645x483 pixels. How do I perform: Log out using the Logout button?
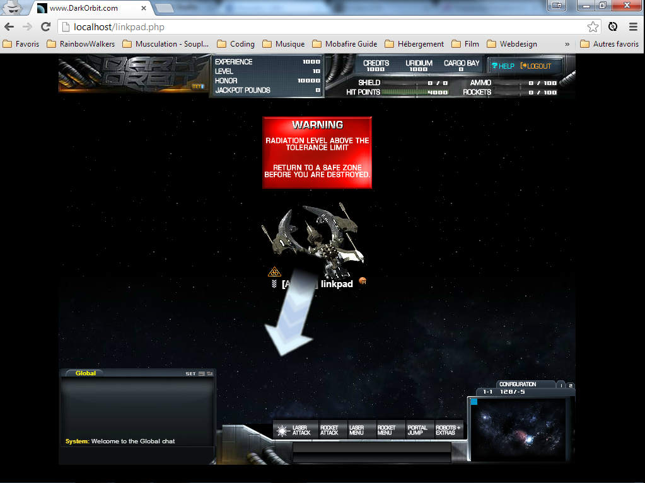pyautogui.click(x=535, y=66)
